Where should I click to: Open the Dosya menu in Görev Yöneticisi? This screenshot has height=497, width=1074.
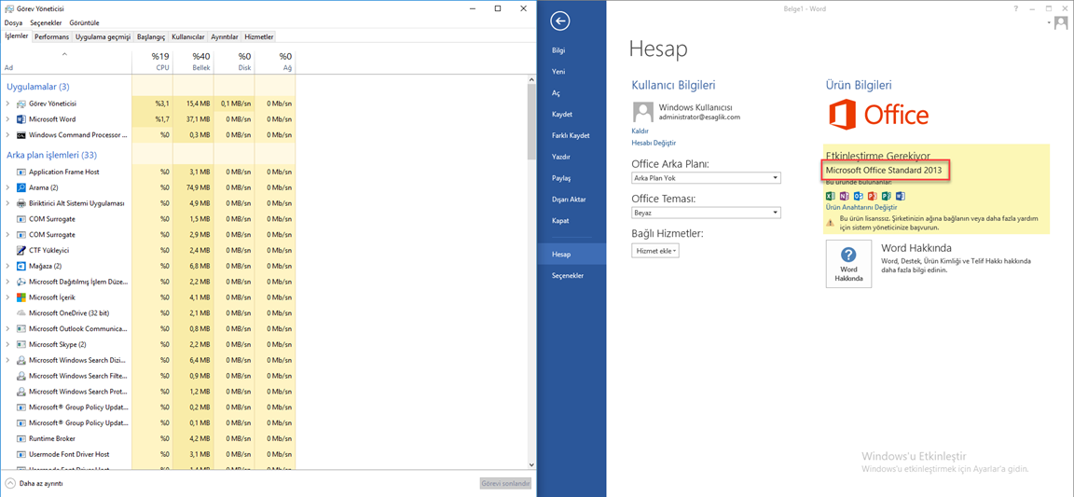tap(14, 23)
